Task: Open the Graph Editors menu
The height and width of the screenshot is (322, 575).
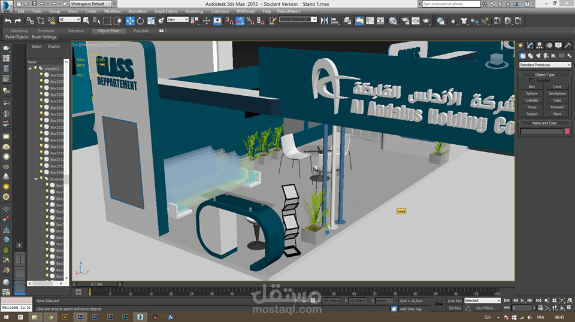Action: 166,11
